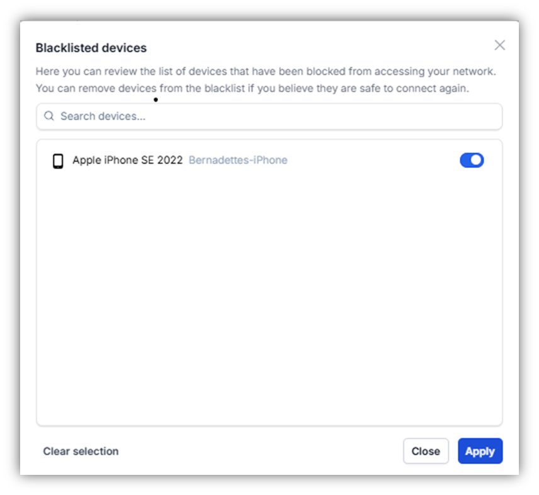Click the blank space between Clear selection and Close
Screen dimensions: 539x495
[x=258, y=451]
